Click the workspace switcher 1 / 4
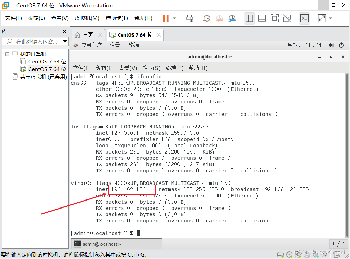Screen dimensions: 350x259 point(338,244)
